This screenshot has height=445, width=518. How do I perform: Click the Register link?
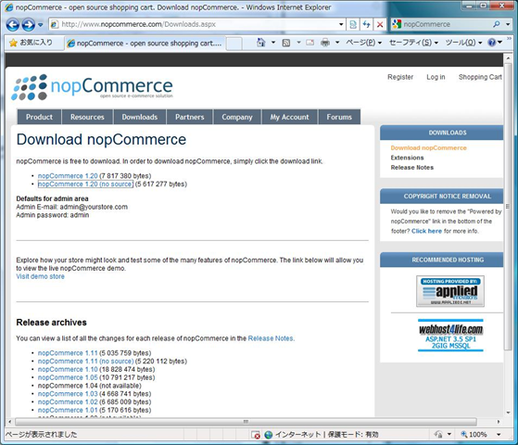point(400,77)
